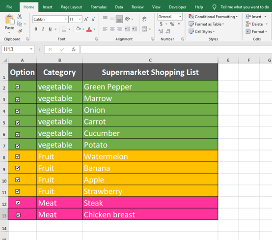Click the Merge & Center icon
Viewport: 272px width, 240px height.
pyautogui.click(x=144, y=29)
